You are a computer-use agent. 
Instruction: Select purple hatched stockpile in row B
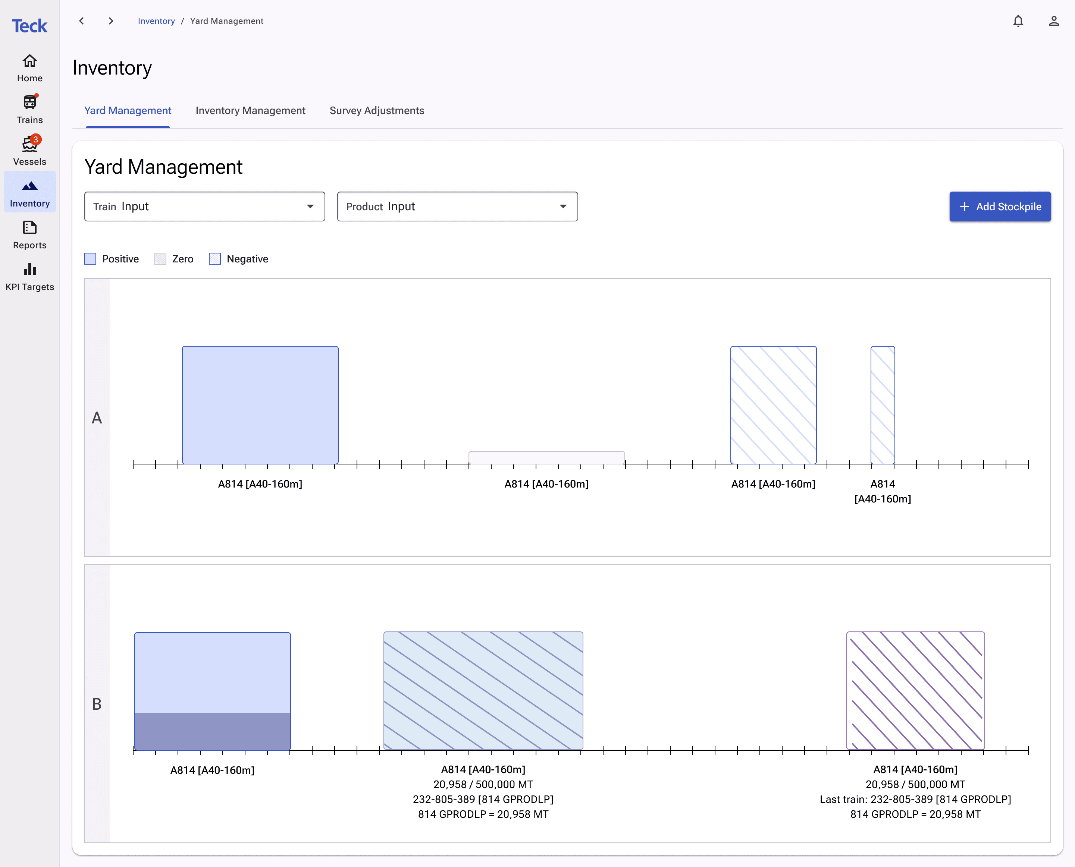tap(916, 691)
